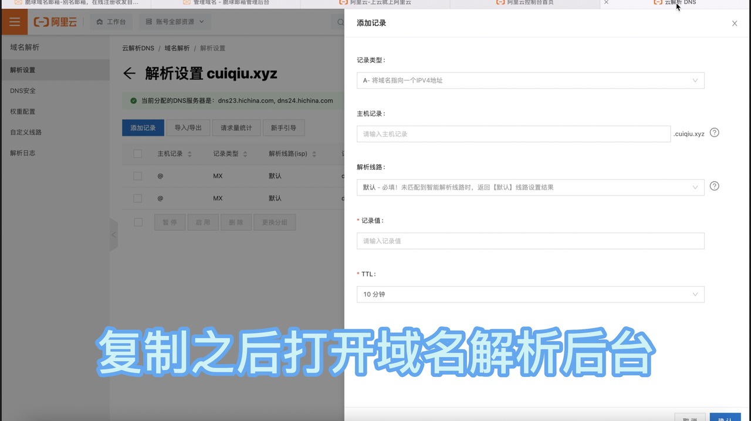This screenshot has width=751, height=421.
Task: Click the 导入/导出 button
Action: (188, 128)
